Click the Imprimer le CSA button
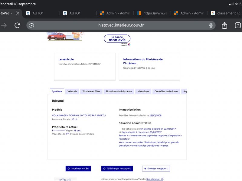 click(x=78, y=169)
